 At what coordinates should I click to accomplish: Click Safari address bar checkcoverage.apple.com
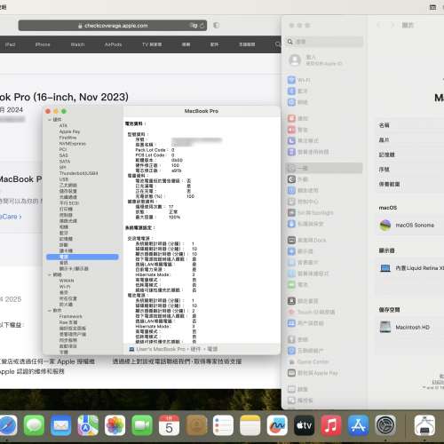tap(113, 26)
